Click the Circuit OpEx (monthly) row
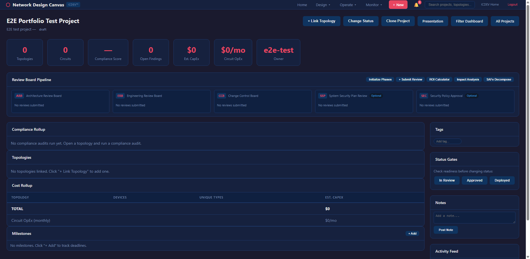The width and height of the screenshot is (530, 259). (215, 220)
